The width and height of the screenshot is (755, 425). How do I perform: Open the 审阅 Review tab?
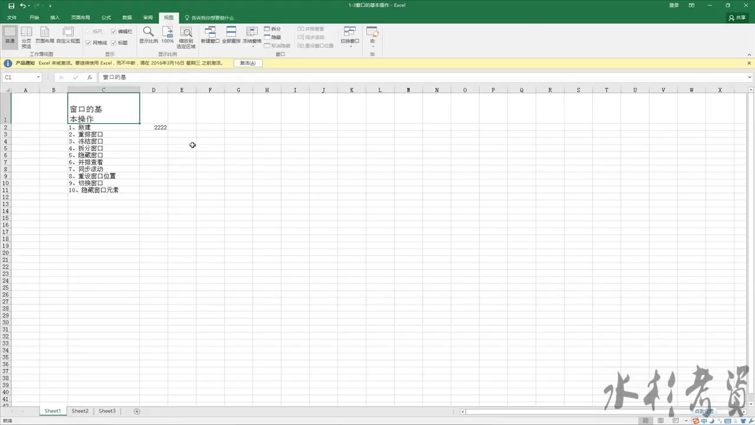point(147,18)
